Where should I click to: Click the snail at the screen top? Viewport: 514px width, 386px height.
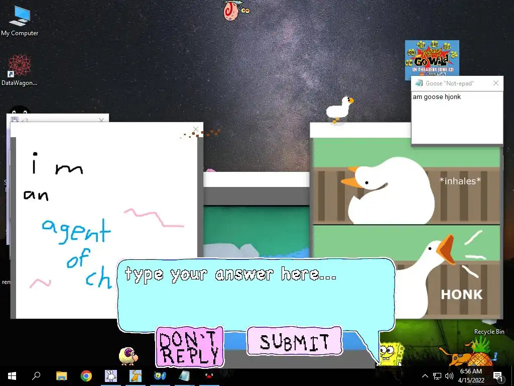pyautogui.click(x=236, y=11)
